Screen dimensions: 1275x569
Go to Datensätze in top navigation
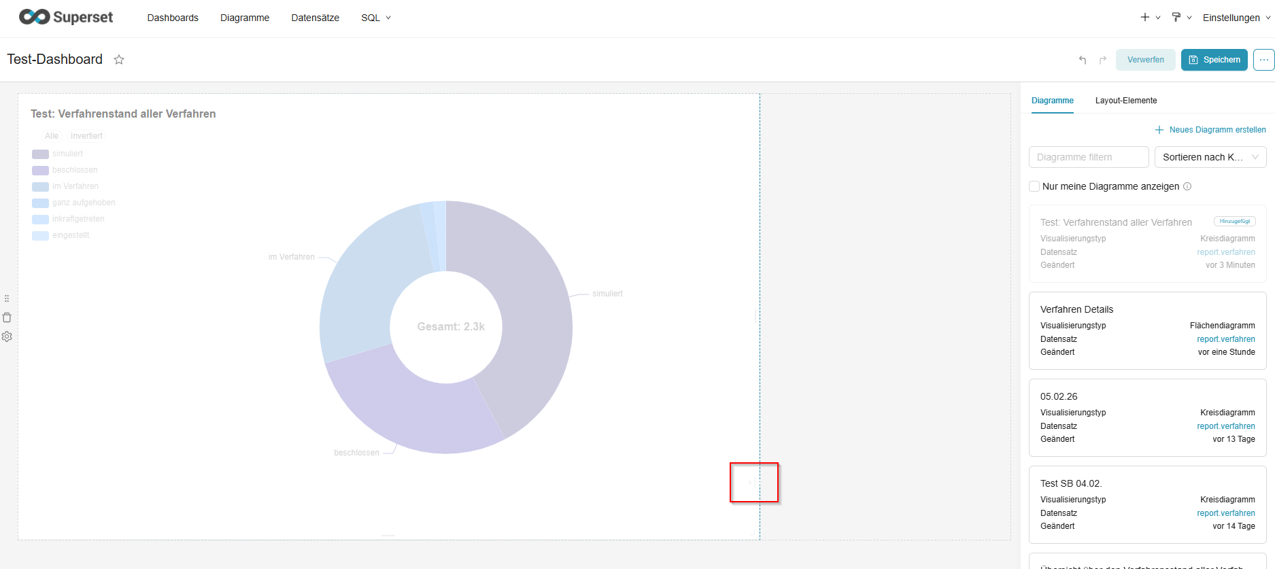[315, 18]
